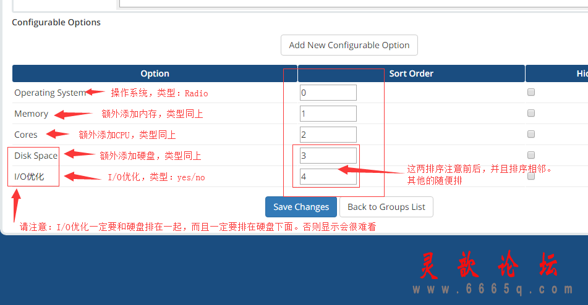Image resolution: width=588 pixels, height=305 pixels.
Task: Toggle hidden checkbox for Operating System row
Action: click(531, 92)
